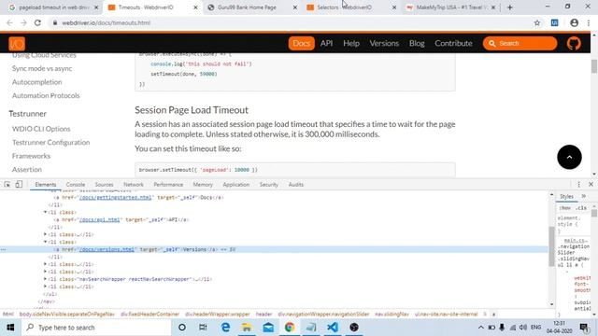598x336 pixels.
Task: Close the Timeouts WebdriverIO tab
Action: [195, 7]
